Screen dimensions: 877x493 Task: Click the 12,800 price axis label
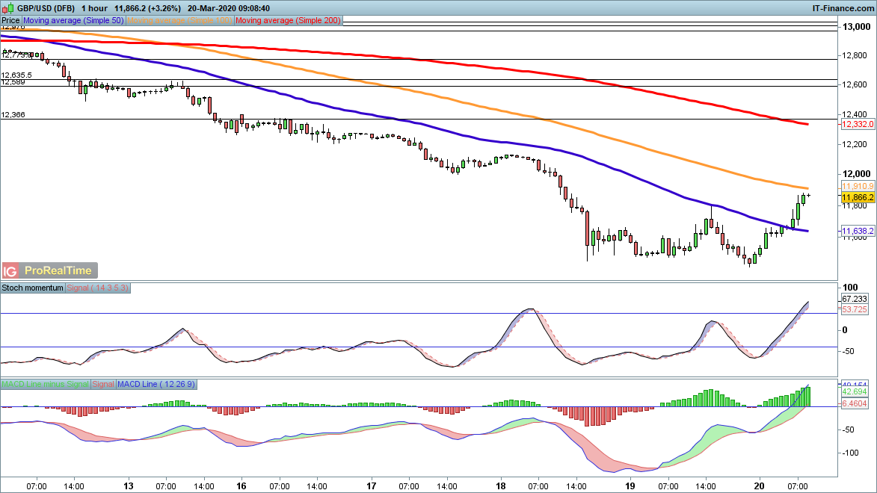tap(855, 55)
